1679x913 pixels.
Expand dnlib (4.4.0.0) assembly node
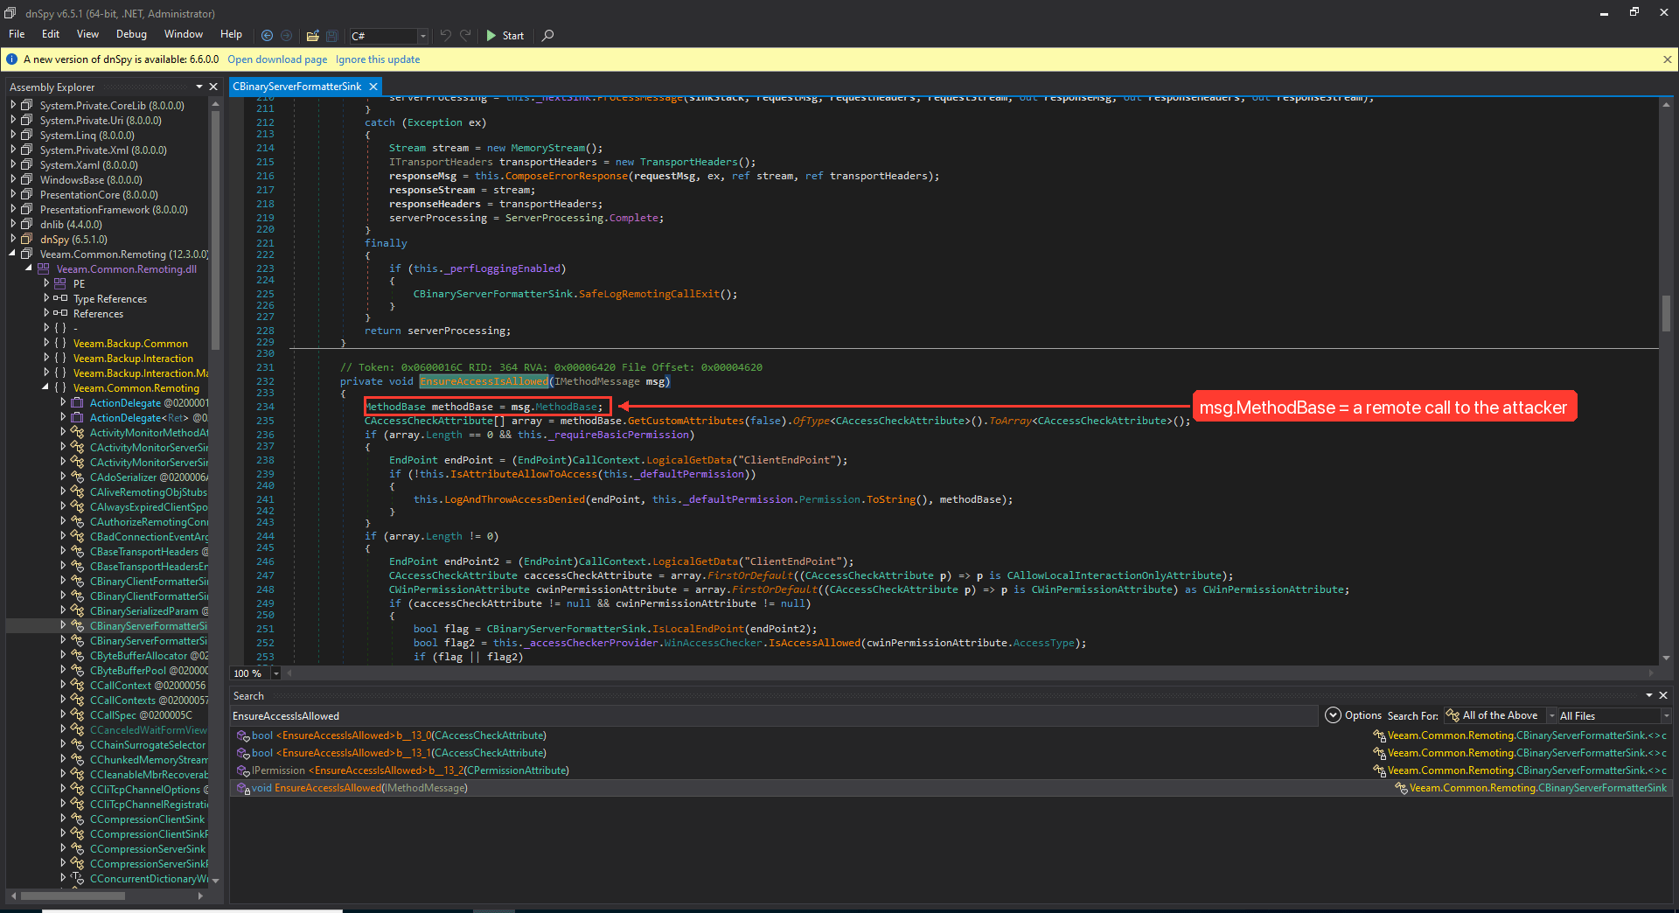pos(13,224)
